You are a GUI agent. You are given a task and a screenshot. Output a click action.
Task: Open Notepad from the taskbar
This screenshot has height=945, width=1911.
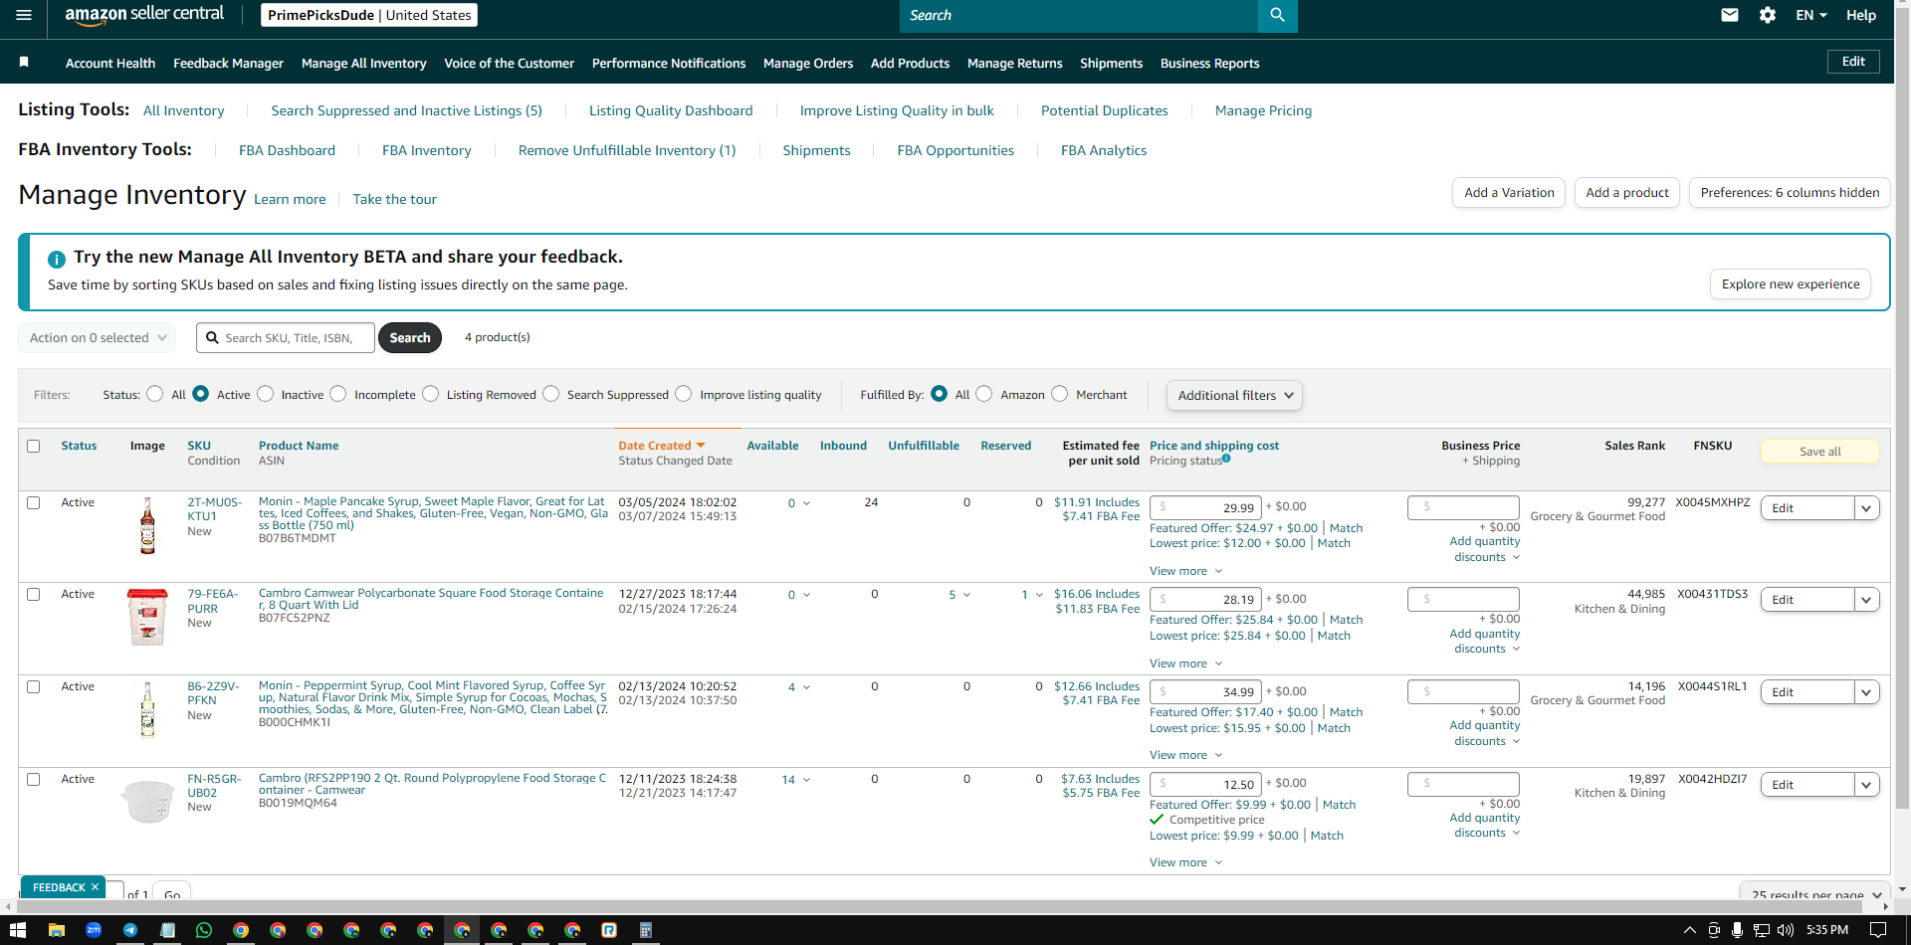tap(167, 930)
